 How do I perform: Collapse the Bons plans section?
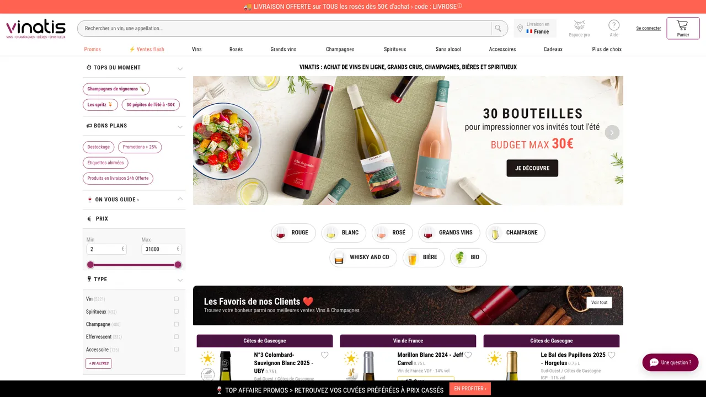click(180, 127)
